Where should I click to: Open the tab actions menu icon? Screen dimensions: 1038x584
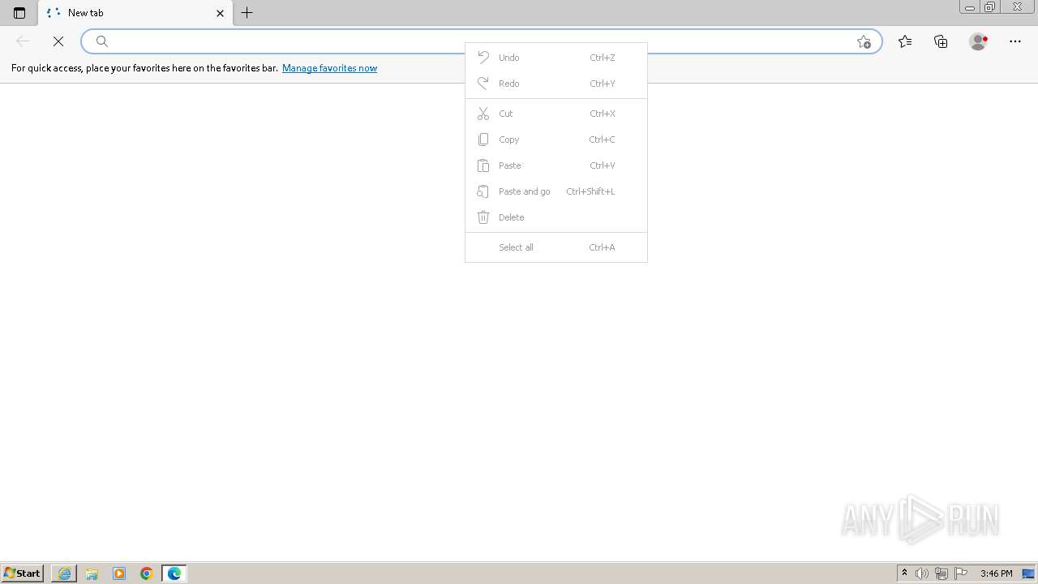tap(19, 13)
